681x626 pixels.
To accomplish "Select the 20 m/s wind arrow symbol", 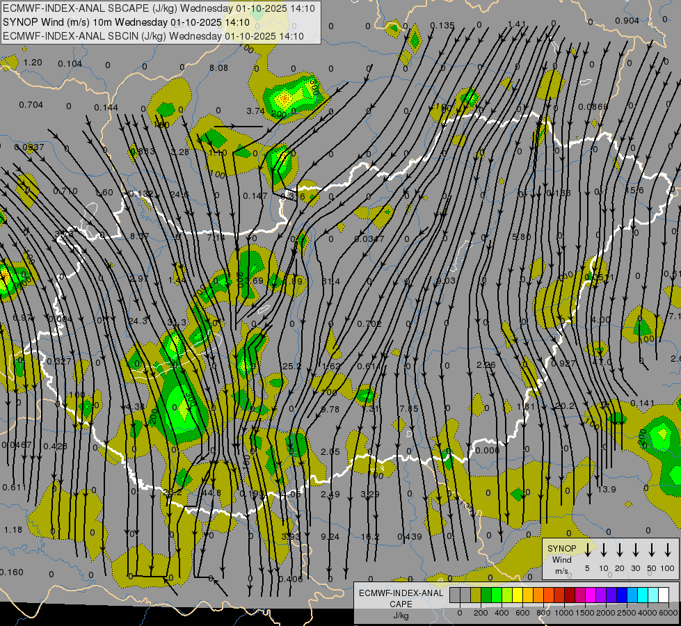I will tap(620, 550).
